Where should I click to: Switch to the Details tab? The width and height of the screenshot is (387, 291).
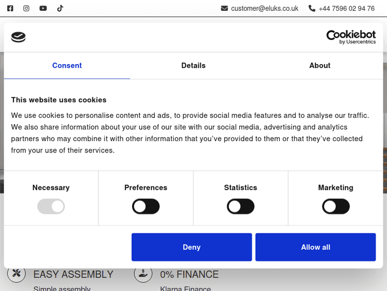(193, 66)
